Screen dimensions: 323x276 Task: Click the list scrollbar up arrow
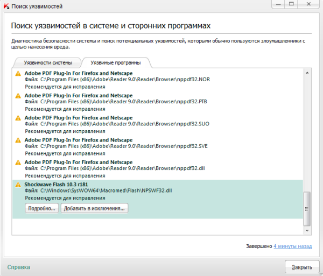(307, 73)
